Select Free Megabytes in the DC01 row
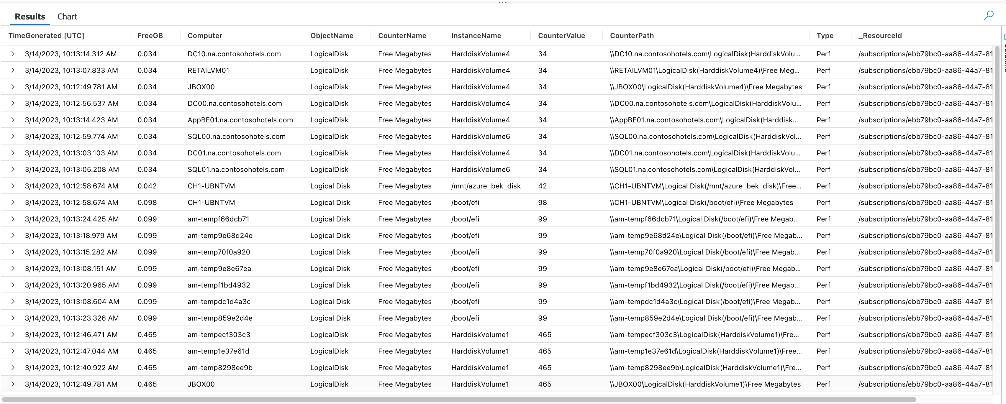 [x=404, y=153]
